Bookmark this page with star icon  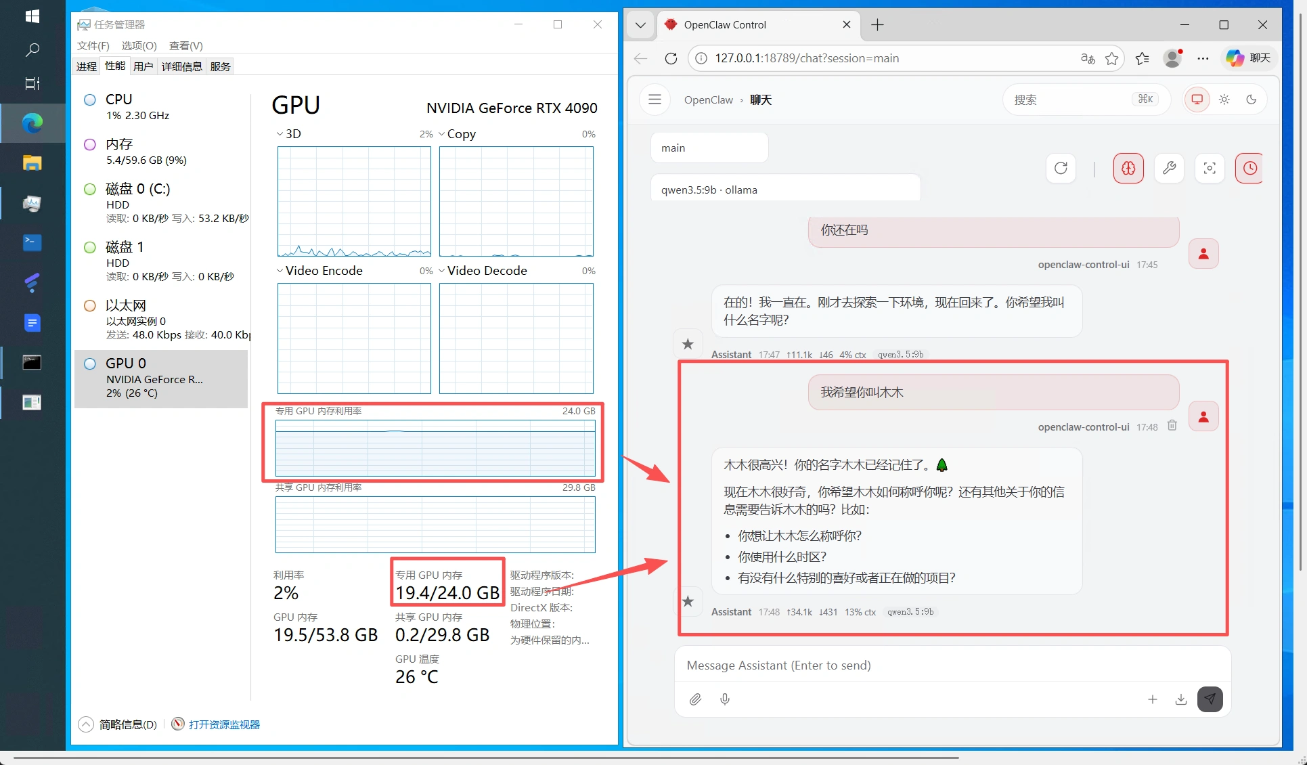(1111, 58)
